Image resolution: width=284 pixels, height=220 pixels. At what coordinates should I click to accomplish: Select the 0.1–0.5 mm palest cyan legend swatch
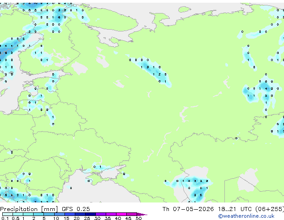(8, 214)
